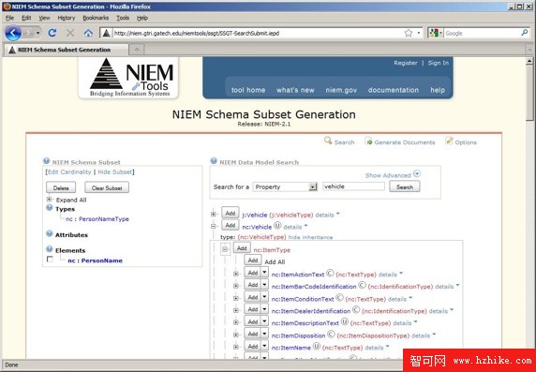
Task: Open help icon beside NIEM Schema Subset
Action: point(46,161)
